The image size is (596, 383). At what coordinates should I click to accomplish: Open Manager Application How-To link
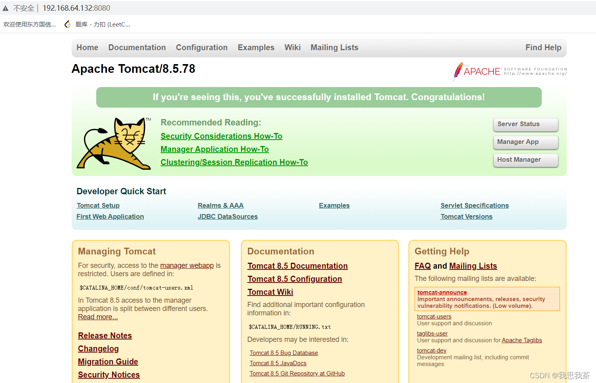(x=215, y=149)
